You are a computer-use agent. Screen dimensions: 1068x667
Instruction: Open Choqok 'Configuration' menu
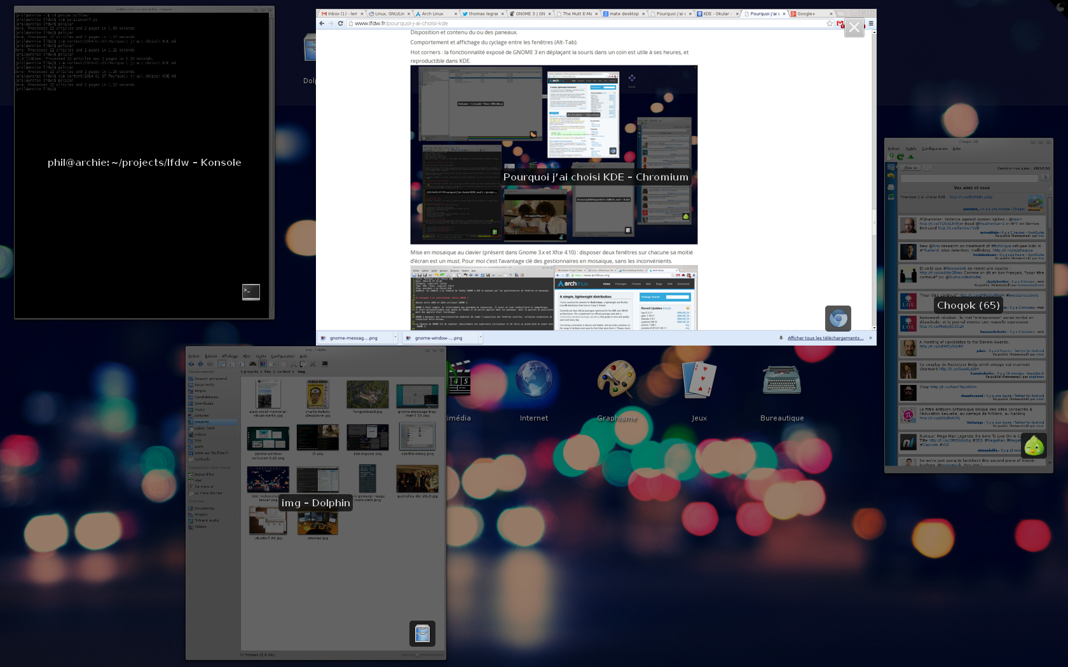[x=934, y=149]
